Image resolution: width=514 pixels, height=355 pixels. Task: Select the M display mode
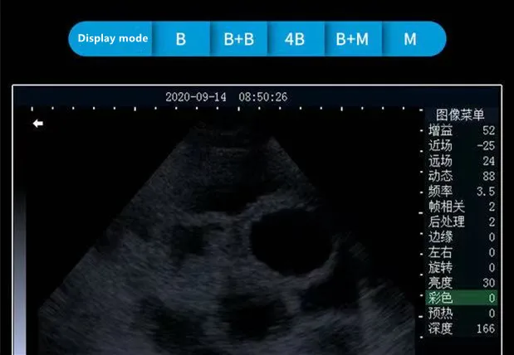point(410,39)
